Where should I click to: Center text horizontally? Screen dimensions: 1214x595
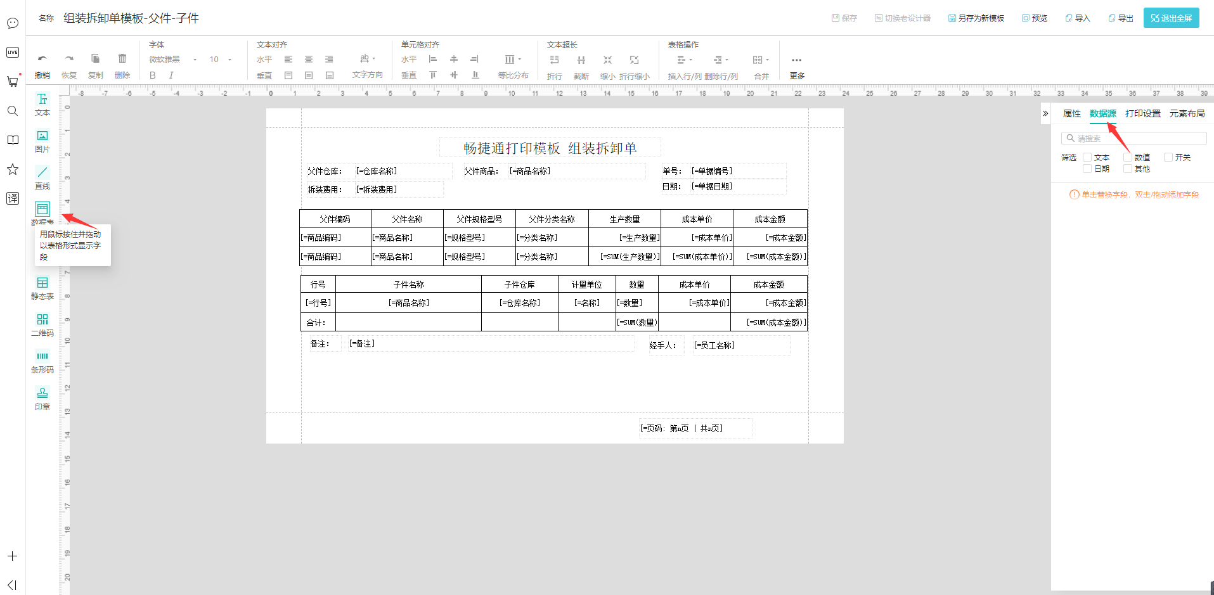pyautogui.click(x=309, y=60)
